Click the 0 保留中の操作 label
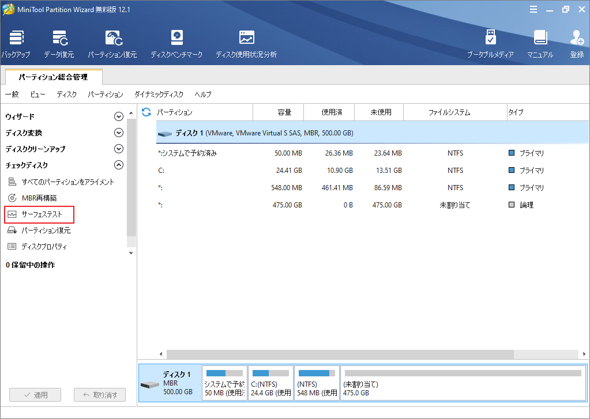 click(30, 265)
